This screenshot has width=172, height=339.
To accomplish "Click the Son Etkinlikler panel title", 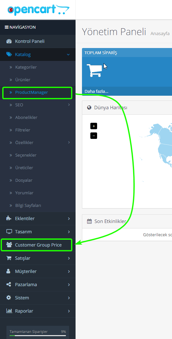I will click(x=110, y=221).
